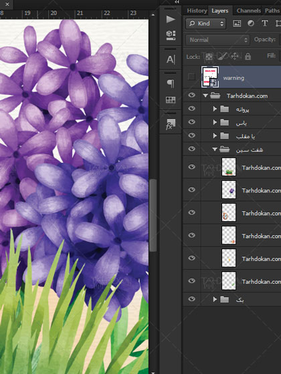This screenshot has width=281, height=374.
Task: Click the canvas vertical scrollbar thumb
Action: coord(153,215)
